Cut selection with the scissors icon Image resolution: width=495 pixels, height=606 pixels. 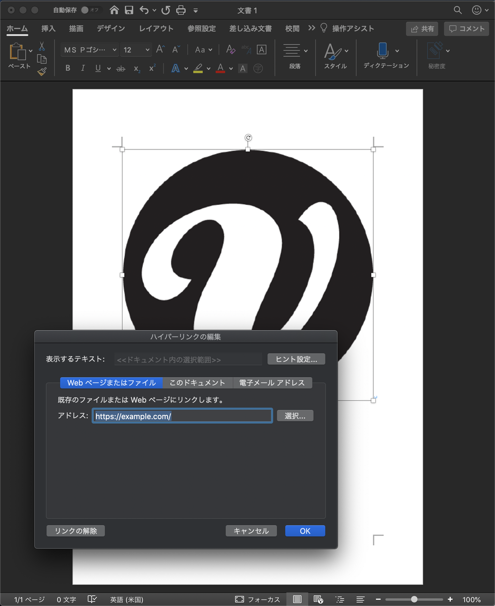[x=42, y=46]
